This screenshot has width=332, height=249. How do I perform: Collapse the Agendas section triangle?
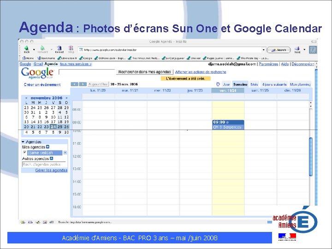click(x=23, y=142)
